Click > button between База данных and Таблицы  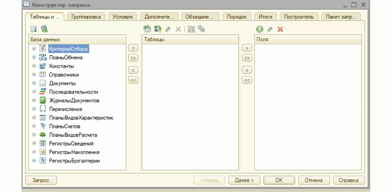(x=133, y=48)
